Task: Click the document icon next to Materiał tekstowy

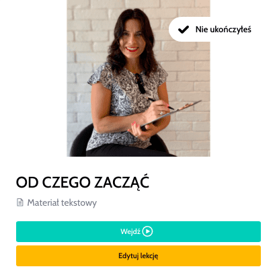Action: coord(20,202)
